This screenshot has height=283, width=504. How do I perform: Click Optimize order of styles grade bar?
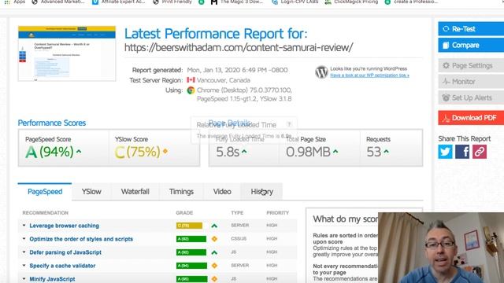coord(191,239)
